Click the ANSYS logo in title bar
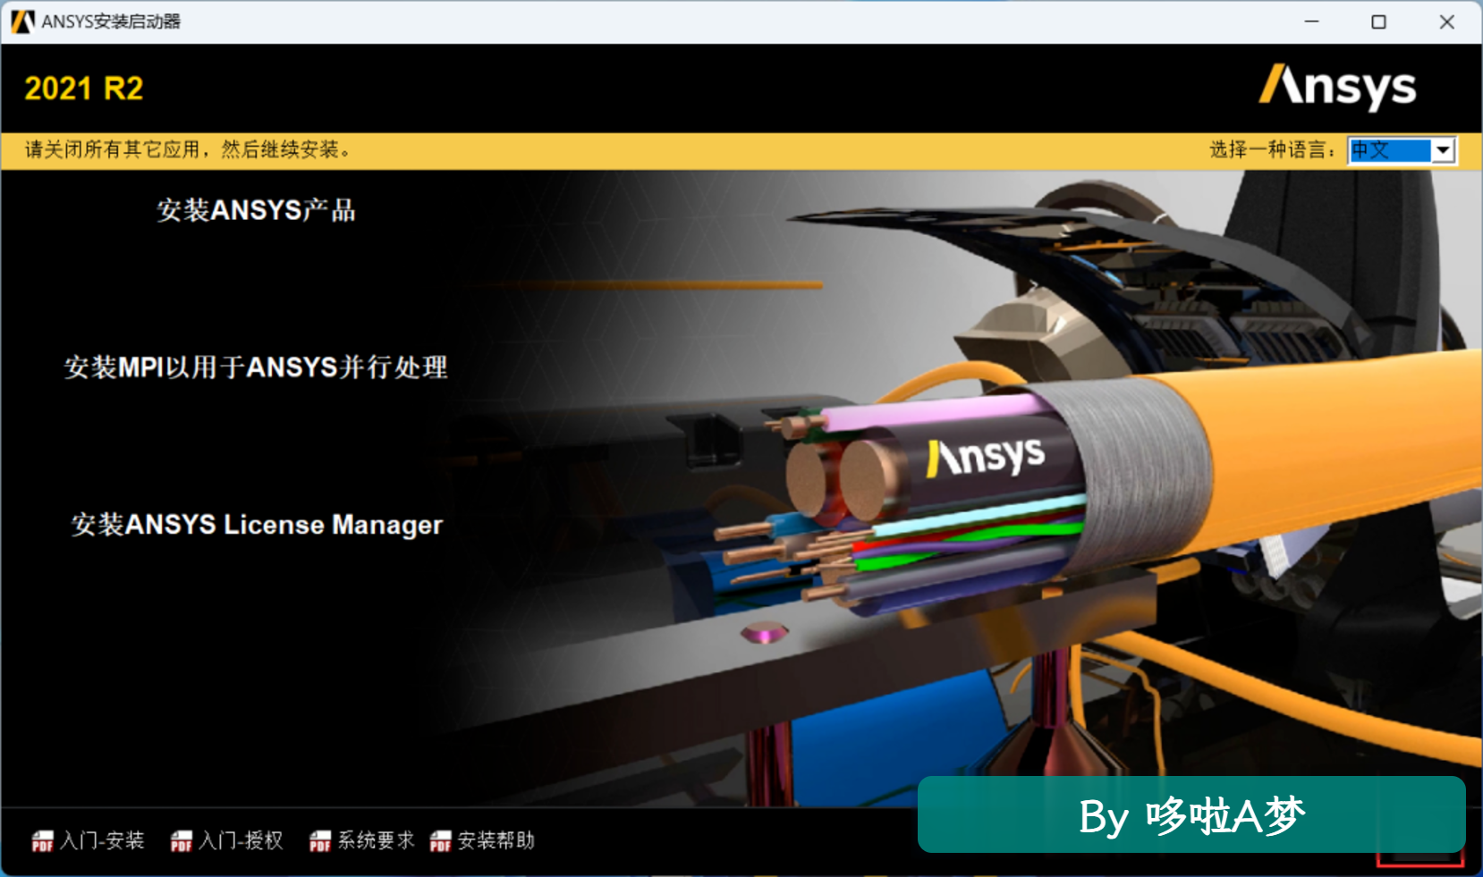The image size is (1483, 877). pyautogui.click(x=22, y=21)
